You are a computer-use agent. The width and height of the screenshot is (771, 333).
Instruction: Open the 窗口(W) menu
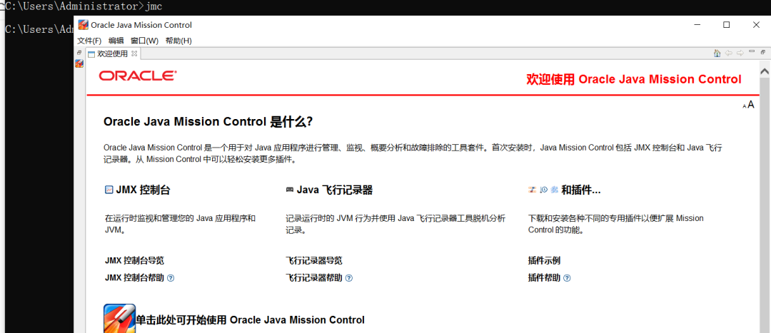[144, 41]
